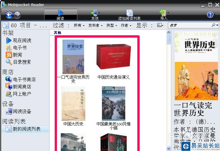The height and width of the screenshot is (151, 220).
Task: Click the scroll down arrow of the book list
Action: point(168,148)
